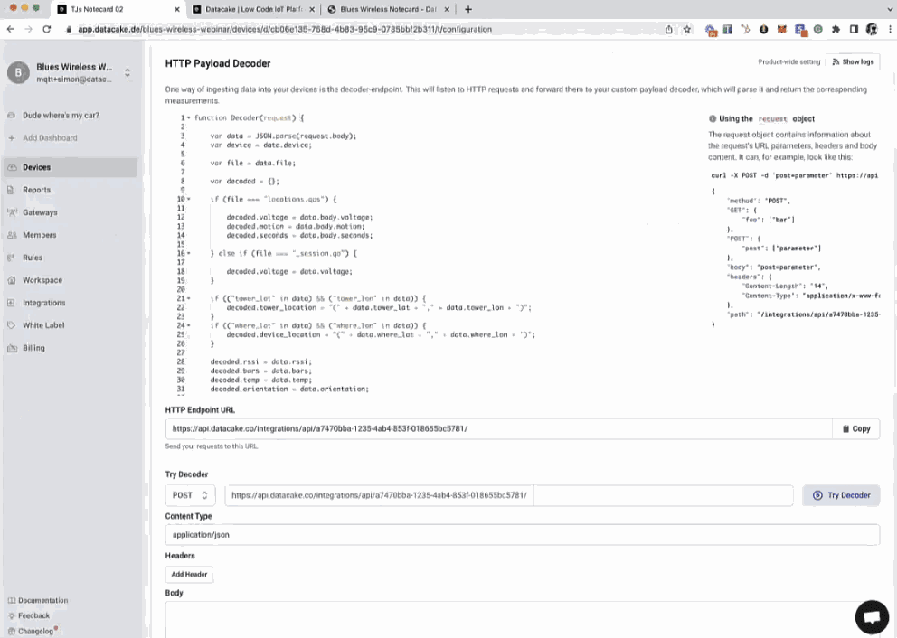Open Integrations in sidebar
This screenshot has height=638, width=897.
(x=44, y=303)
